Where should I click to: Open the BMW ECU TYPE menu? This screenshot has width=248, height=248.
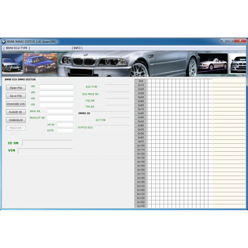point(17,48)
